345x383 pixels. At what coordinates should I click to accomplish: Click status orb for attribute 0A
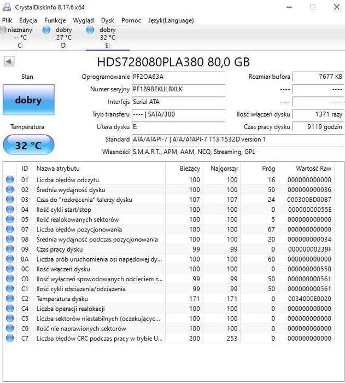click(x=10, y=259)
